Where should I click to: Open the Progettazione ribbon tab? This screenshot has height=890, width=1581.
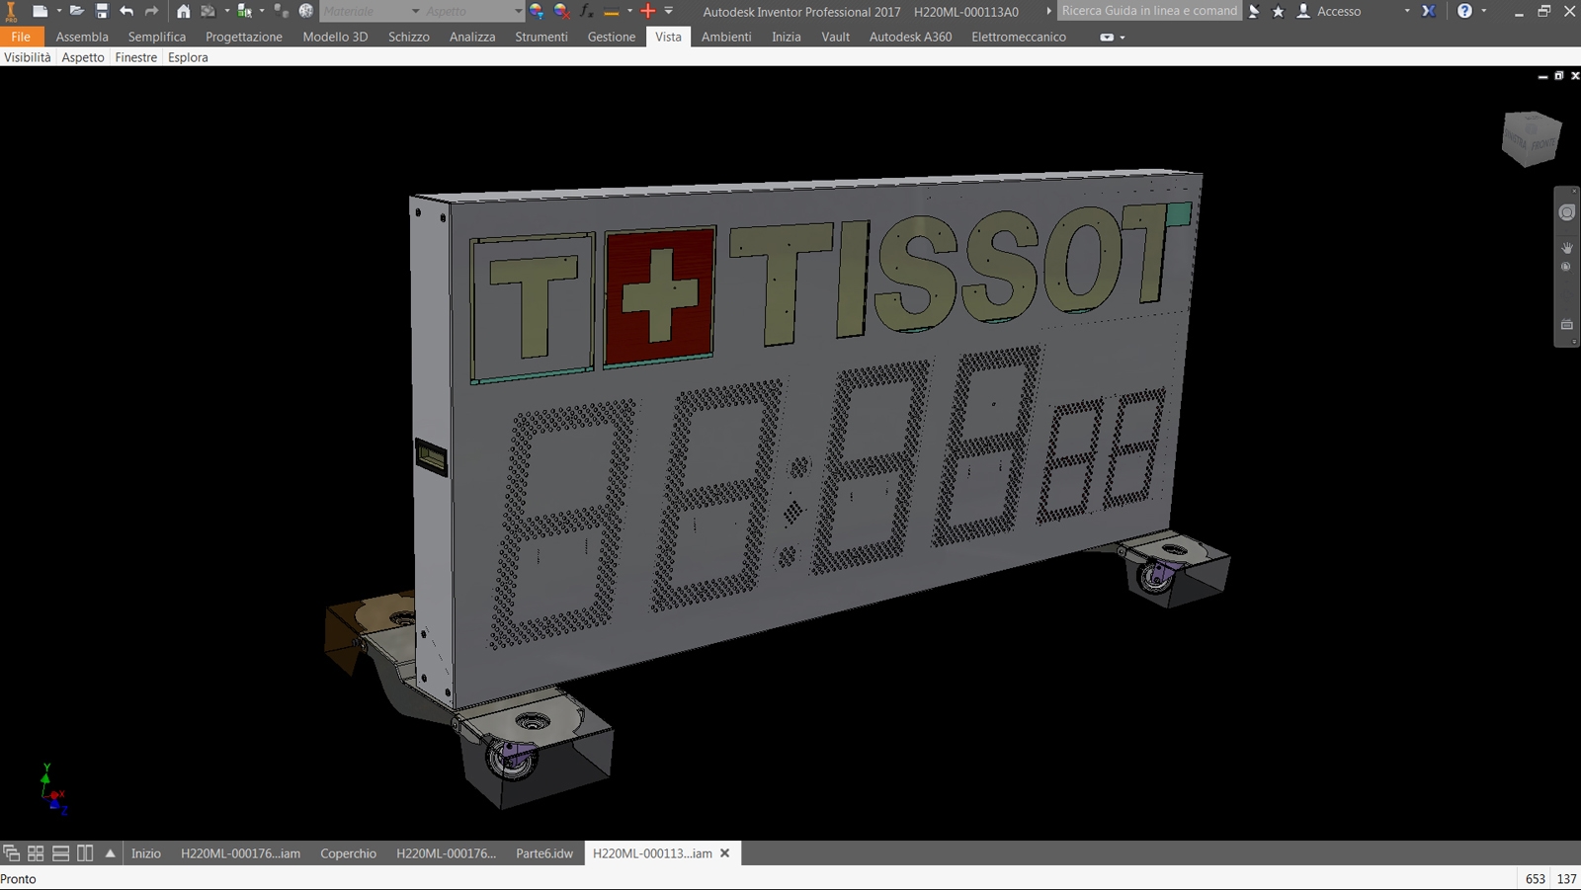click(x=244, y=37)
